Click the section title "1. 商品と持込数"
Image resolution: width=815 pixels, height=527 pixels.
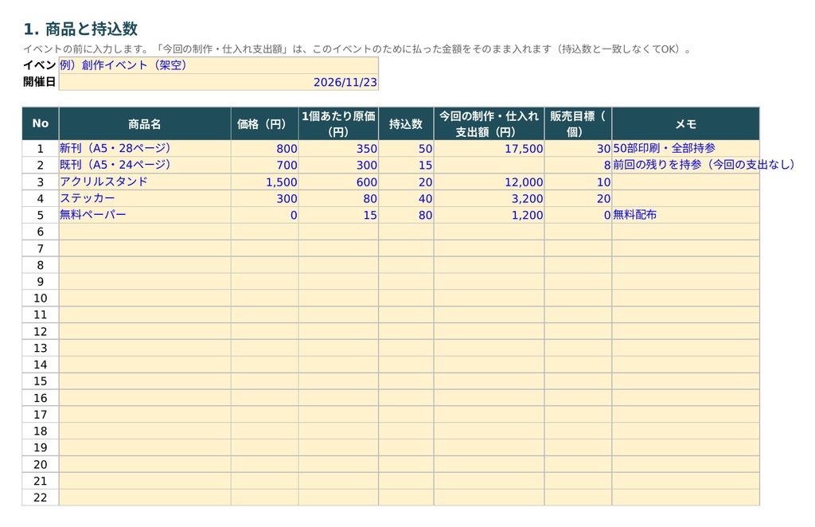80,29
